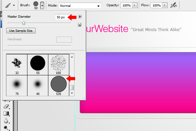196x131 pixels.
Task: Select the Gradient tool
Action: coord(6,113)
